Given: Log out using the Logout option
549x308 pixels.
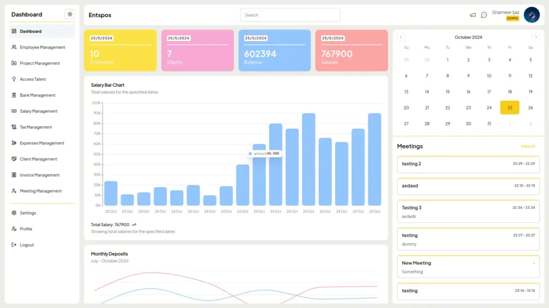Looking at the screenshot, I should click(26, 245).
